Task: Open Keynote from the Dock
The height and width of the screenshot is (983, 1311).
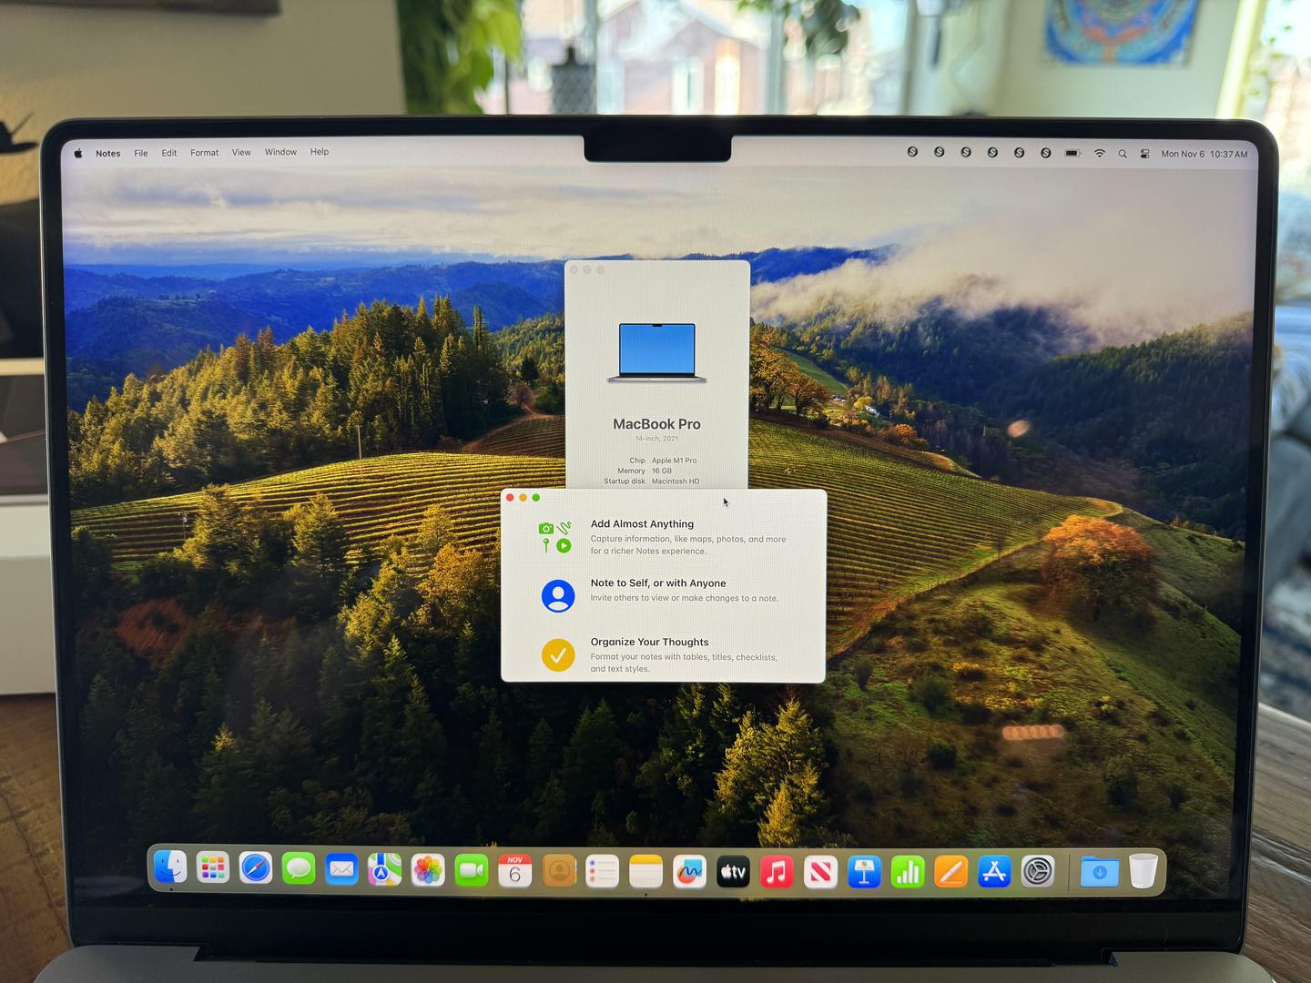Action: click(864, 873)
